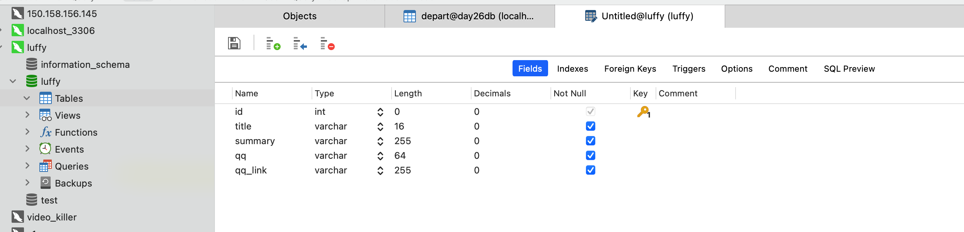The height and width of the screenshot is (232, 964).
Task: Click the Tables grid icon
Action: click(x=45, y=98)
